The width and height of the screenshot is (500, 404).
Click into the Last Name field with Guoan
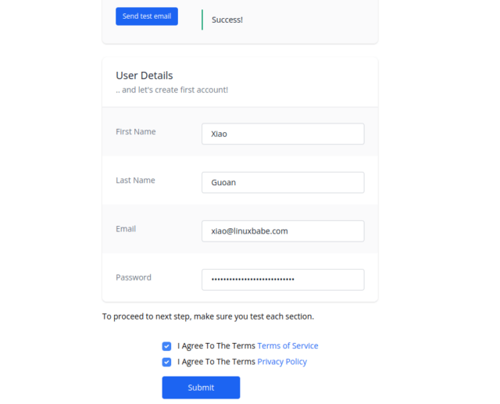(282, 182)
